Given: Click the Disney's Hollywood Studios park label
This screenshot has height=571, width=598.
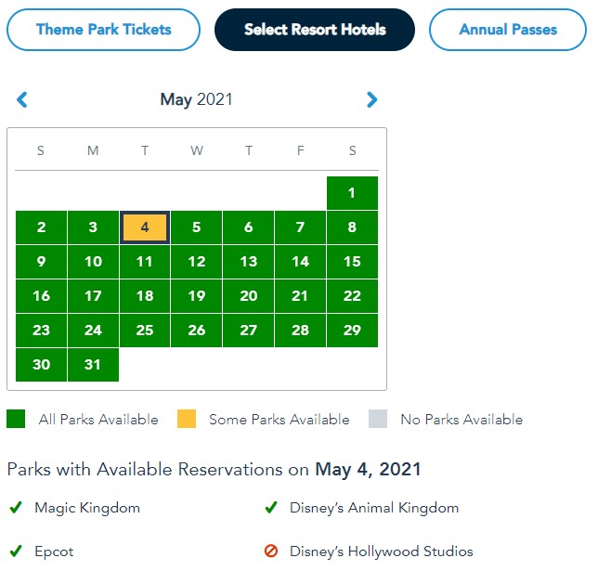Looking at the screenshot, I should coord(381,551).
